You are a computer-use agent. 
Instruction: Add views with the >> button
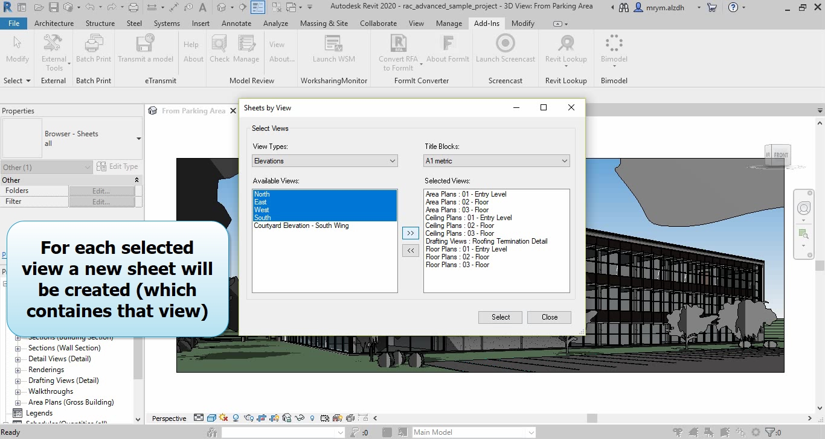pyautogui.click(x=410, y=233)
